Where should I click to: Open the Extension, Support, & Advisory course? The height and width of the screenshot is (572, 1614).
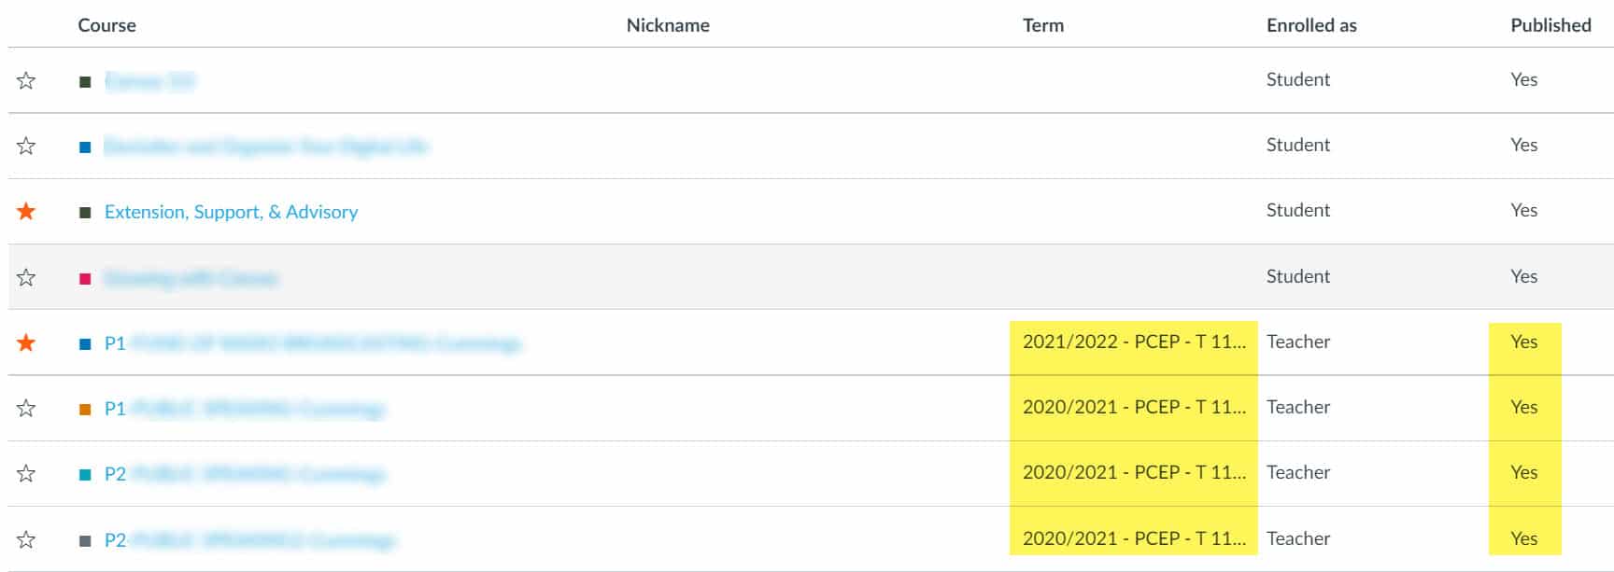point(231,212)
